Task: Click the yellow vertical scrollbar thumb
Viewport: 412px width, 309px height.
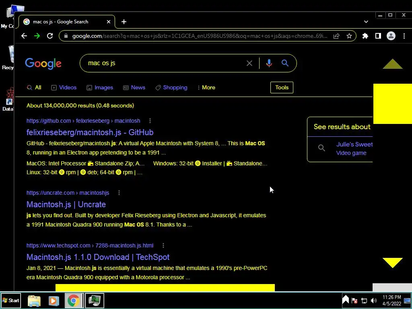Action: coord(393,104)
